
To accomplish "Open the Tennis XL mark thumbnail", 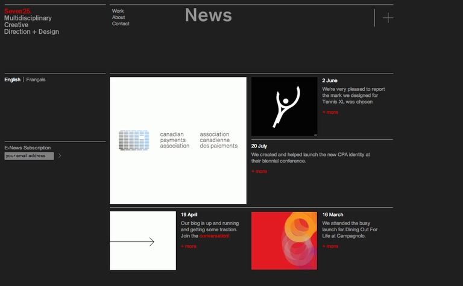I will pyautogui.click(x=285, y=107).
